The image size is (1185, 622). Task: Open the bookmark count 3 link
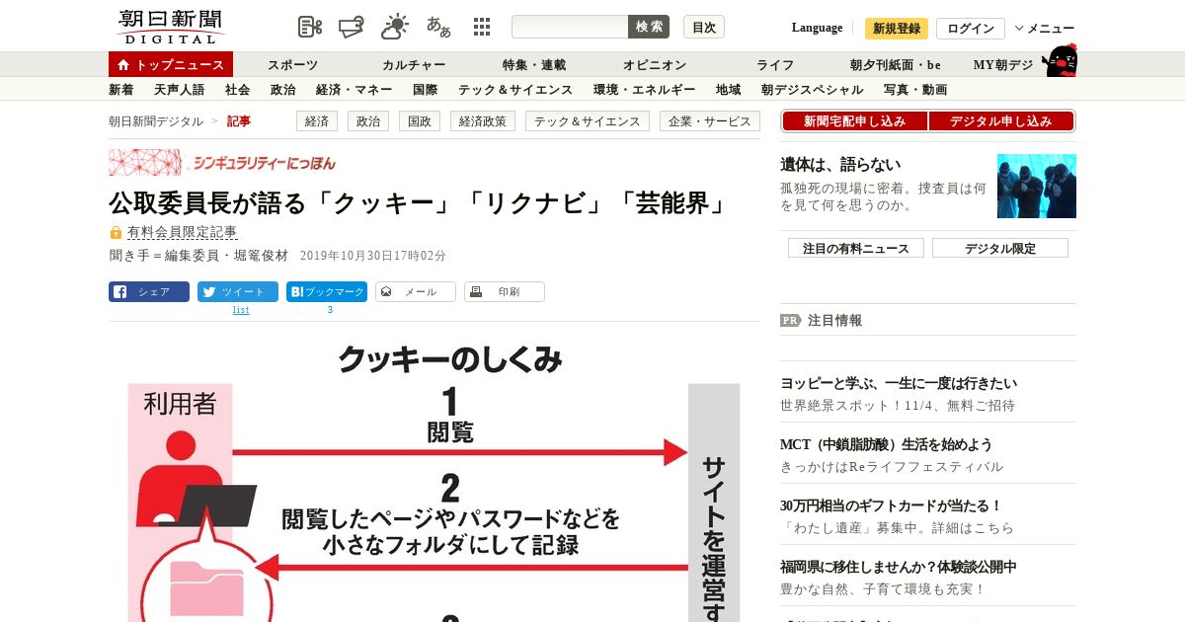coord(330,310)
